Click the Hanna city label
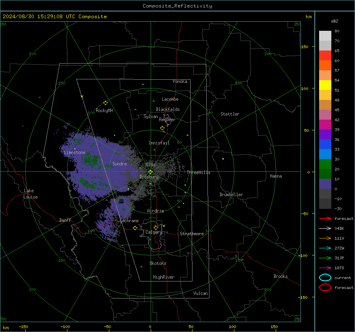The height and width of the screenshot is (332, 355). coord(276,176)
